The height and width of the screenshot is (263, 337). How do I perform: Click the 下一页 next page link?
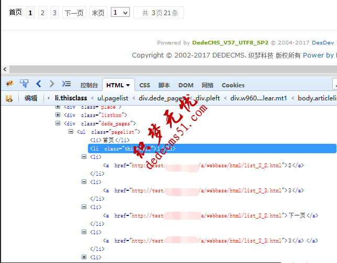point(74,13)
